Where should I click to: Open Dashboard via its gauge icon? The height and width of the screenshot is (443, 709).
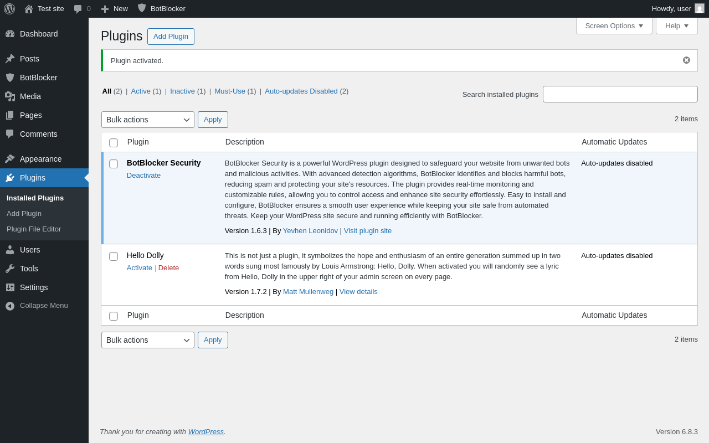[x=10, y=34]
